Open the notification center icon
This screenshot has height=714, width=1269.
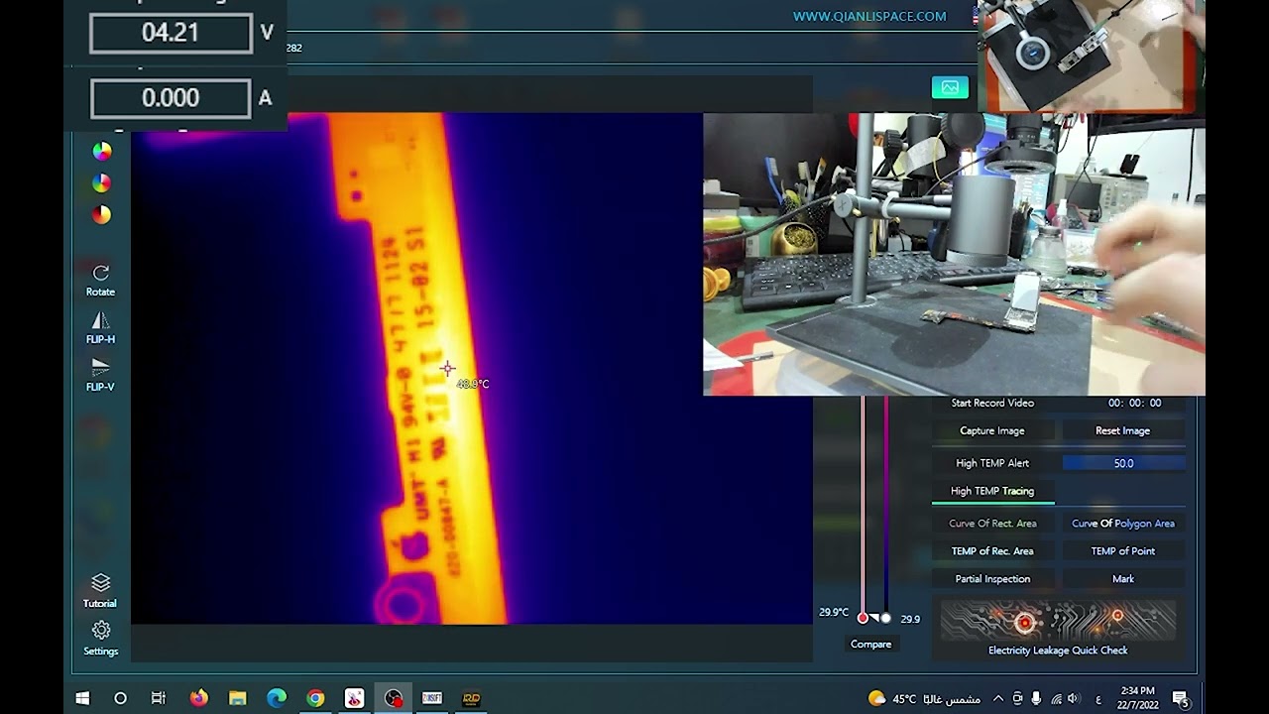[1181, 698]
